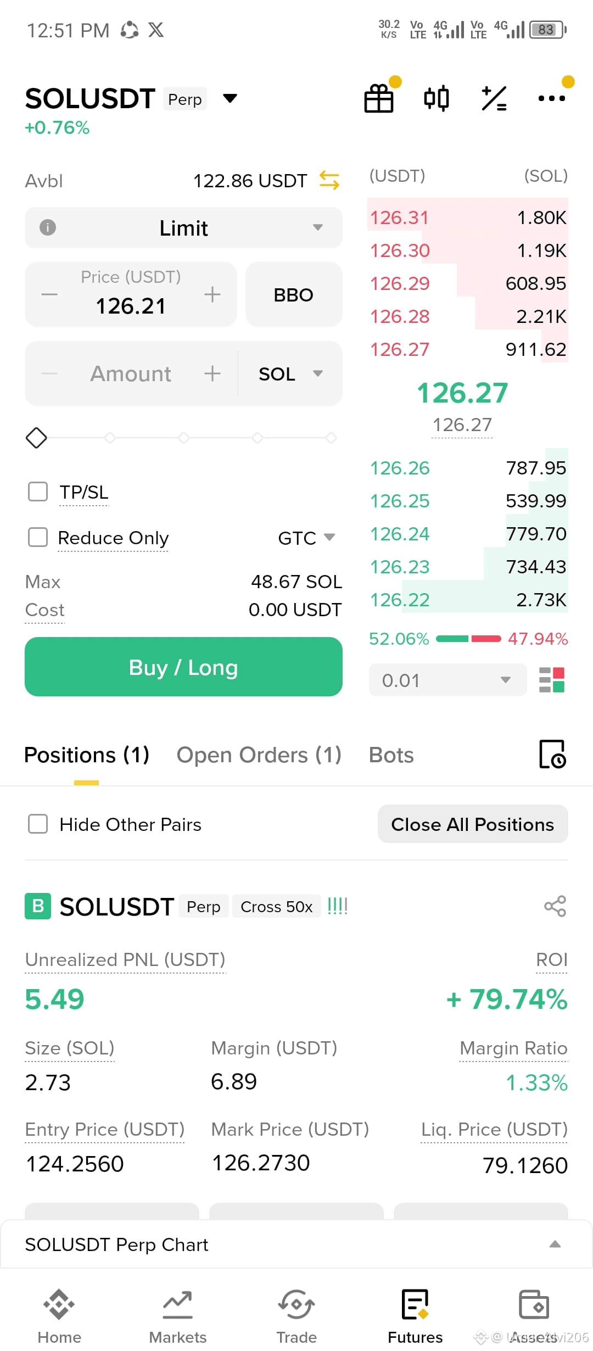Check Hide Other Pairs
The image size is (593, 1351).
point(38,824)
